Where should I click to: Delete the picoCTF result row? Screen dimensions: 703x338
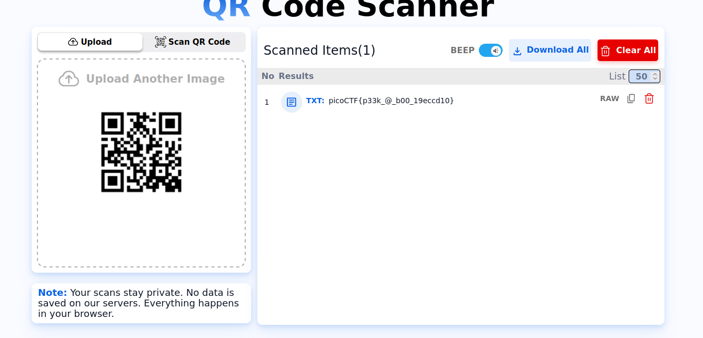(649, 98)
